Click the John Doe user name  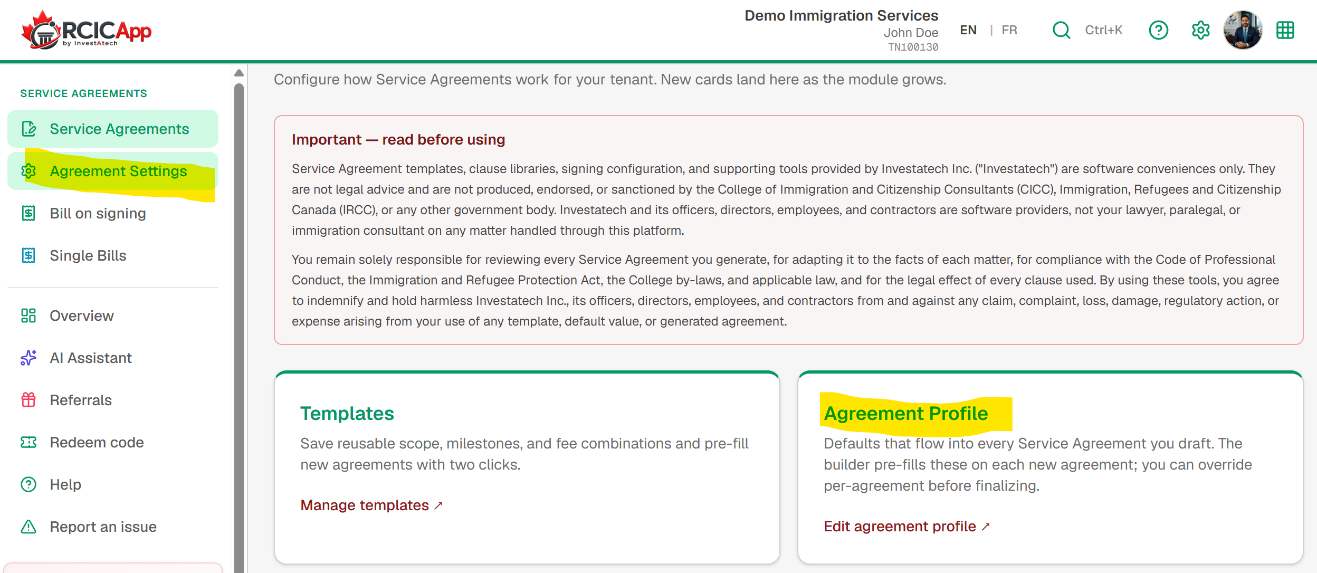click(911, 33)
